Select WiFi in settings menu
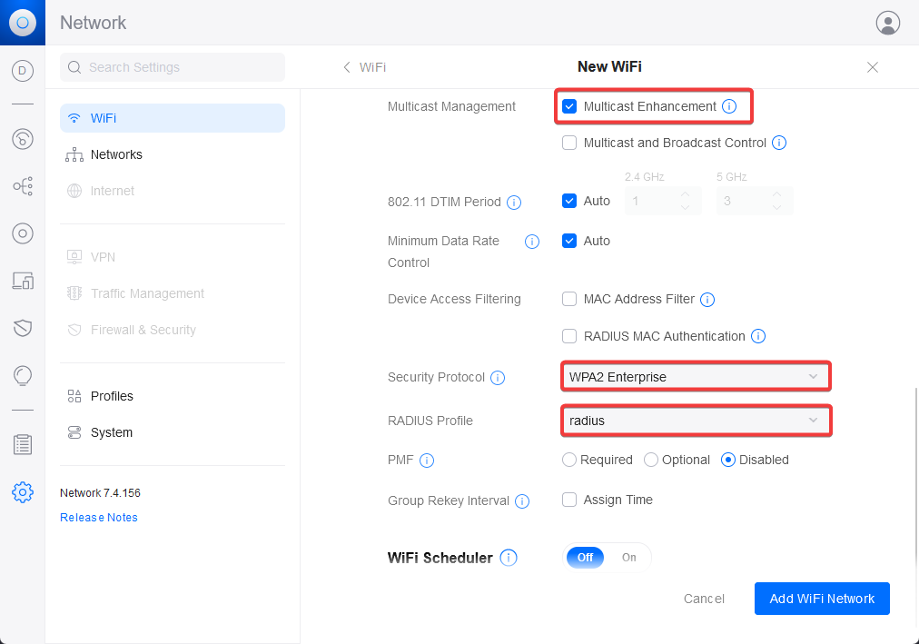The width and height of the screenshot is (919, 644). tap(173, 118)
